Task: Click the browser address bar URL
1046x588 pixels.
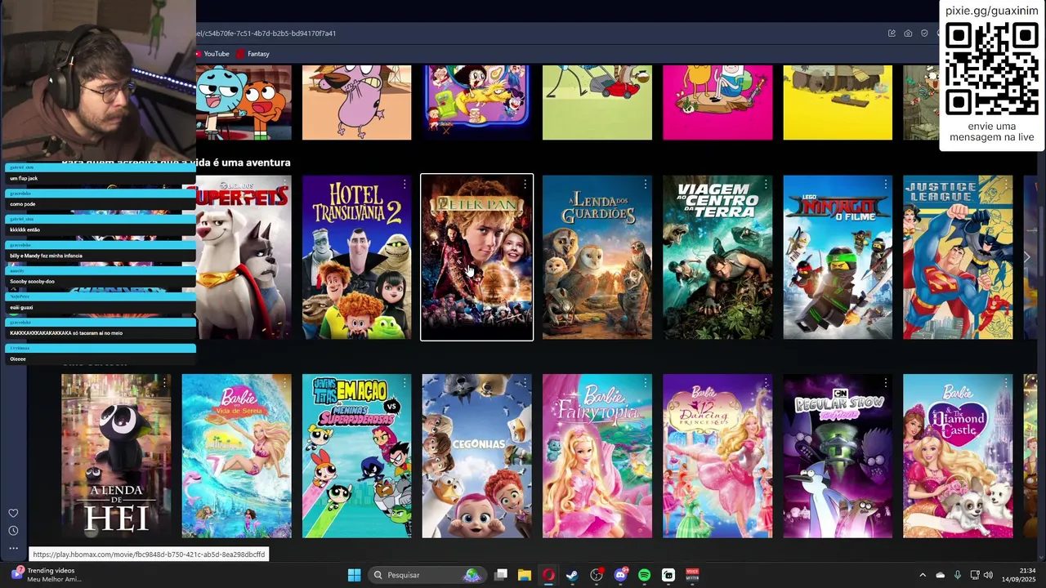Action: [x=266, y=33]
